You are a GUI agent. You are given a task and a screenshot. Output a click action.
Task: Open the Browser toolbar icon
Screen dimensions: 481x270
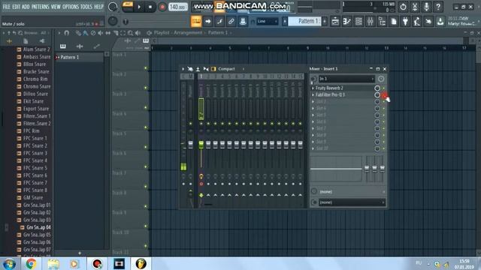pos(382,21)
